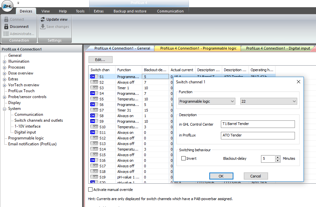
Task: Select General in the tree
Action: (x=15, y=55)
